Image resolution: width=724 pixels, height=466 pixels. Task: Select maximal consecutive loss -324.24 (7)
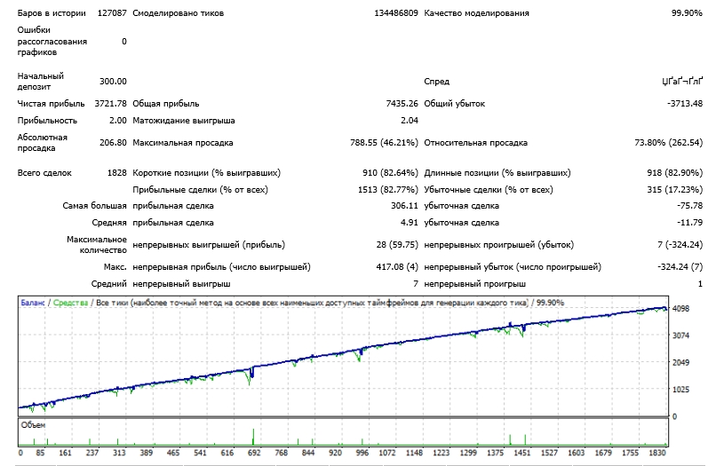click(x=680, y=266)
